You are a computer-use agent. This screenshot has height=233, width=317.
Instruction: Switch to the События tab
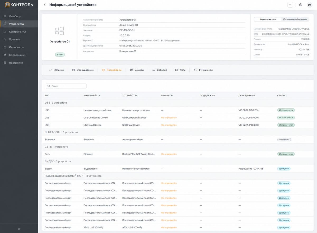coord(160,70)
